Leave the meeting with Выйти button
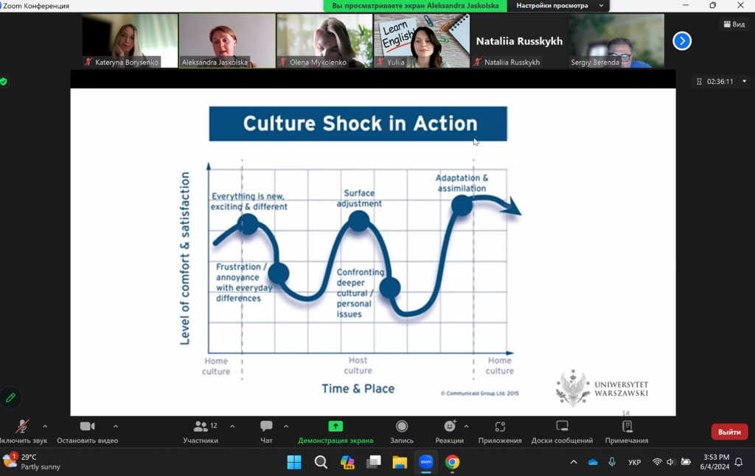This screenshot has width=755, height=476. [729, 432]
